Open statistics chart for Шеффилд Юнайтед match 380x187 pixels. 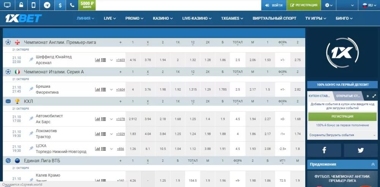pos(97,60)
